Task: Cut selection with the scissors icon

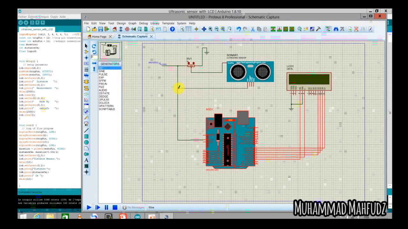Action: 253,29
